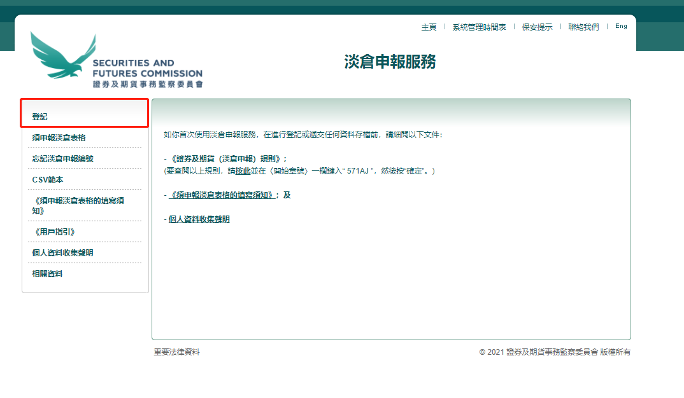684x398 pixels.
Task: Click the 按此 hyperlink in the instructions
Action: coord(243,171)
